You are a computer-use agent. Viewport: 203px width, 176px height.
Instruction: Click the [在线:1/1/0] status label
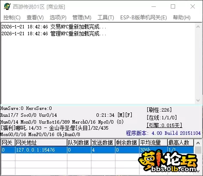tap(162, 118)
